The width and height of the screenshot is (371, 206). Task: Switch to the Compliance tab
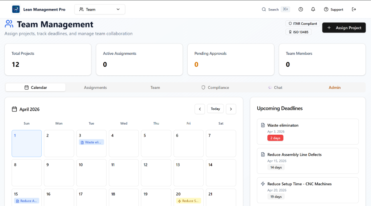coord(215,88)
